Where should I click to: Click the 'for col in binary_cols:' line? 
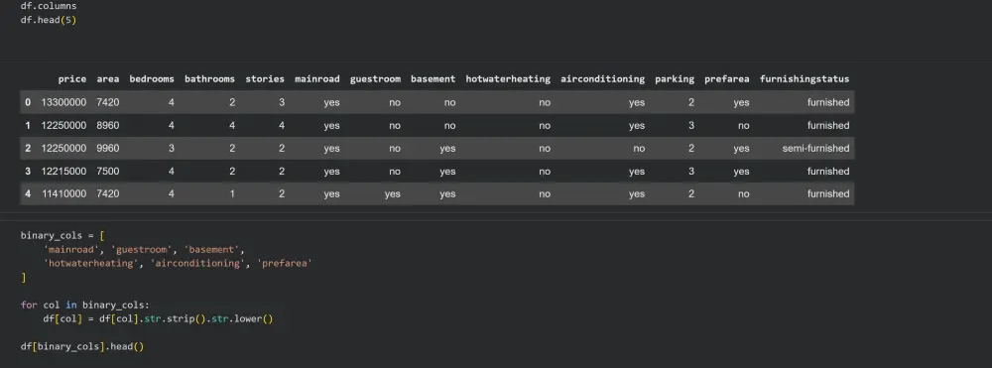(84, 306)
